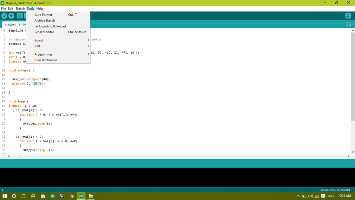Click the horizontal scrollbar right arrow
355x200 pixels.
pyautogui.click(x=348, y=156)
